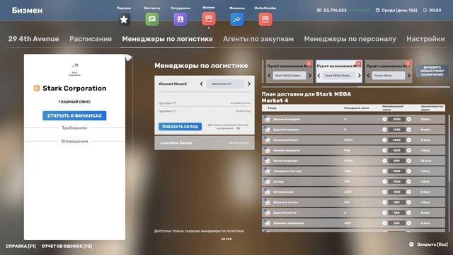Decrease minimum stock for Дешевый подарок
The width and height of the screenshot is (453, 255).
[384, 119]
